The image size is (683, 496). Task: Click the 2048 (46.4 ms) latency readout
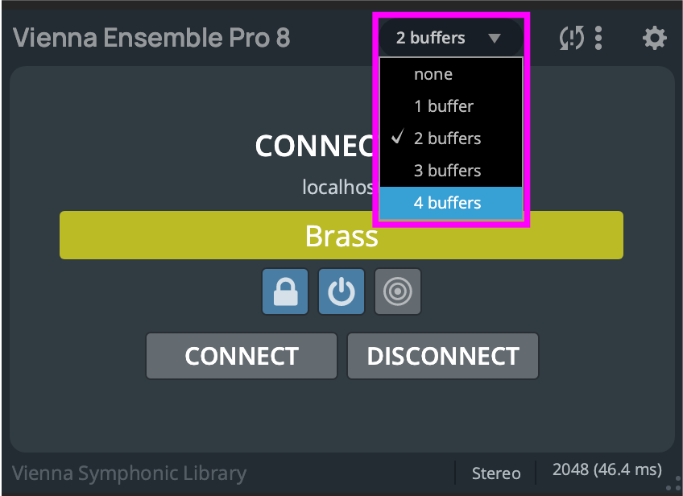[607, 470]
